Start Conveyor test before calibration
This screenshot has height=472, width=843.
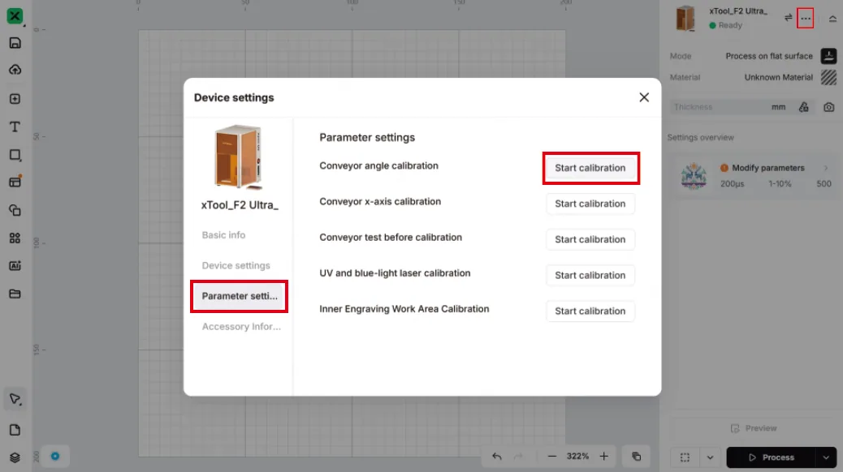click(590, 239)
